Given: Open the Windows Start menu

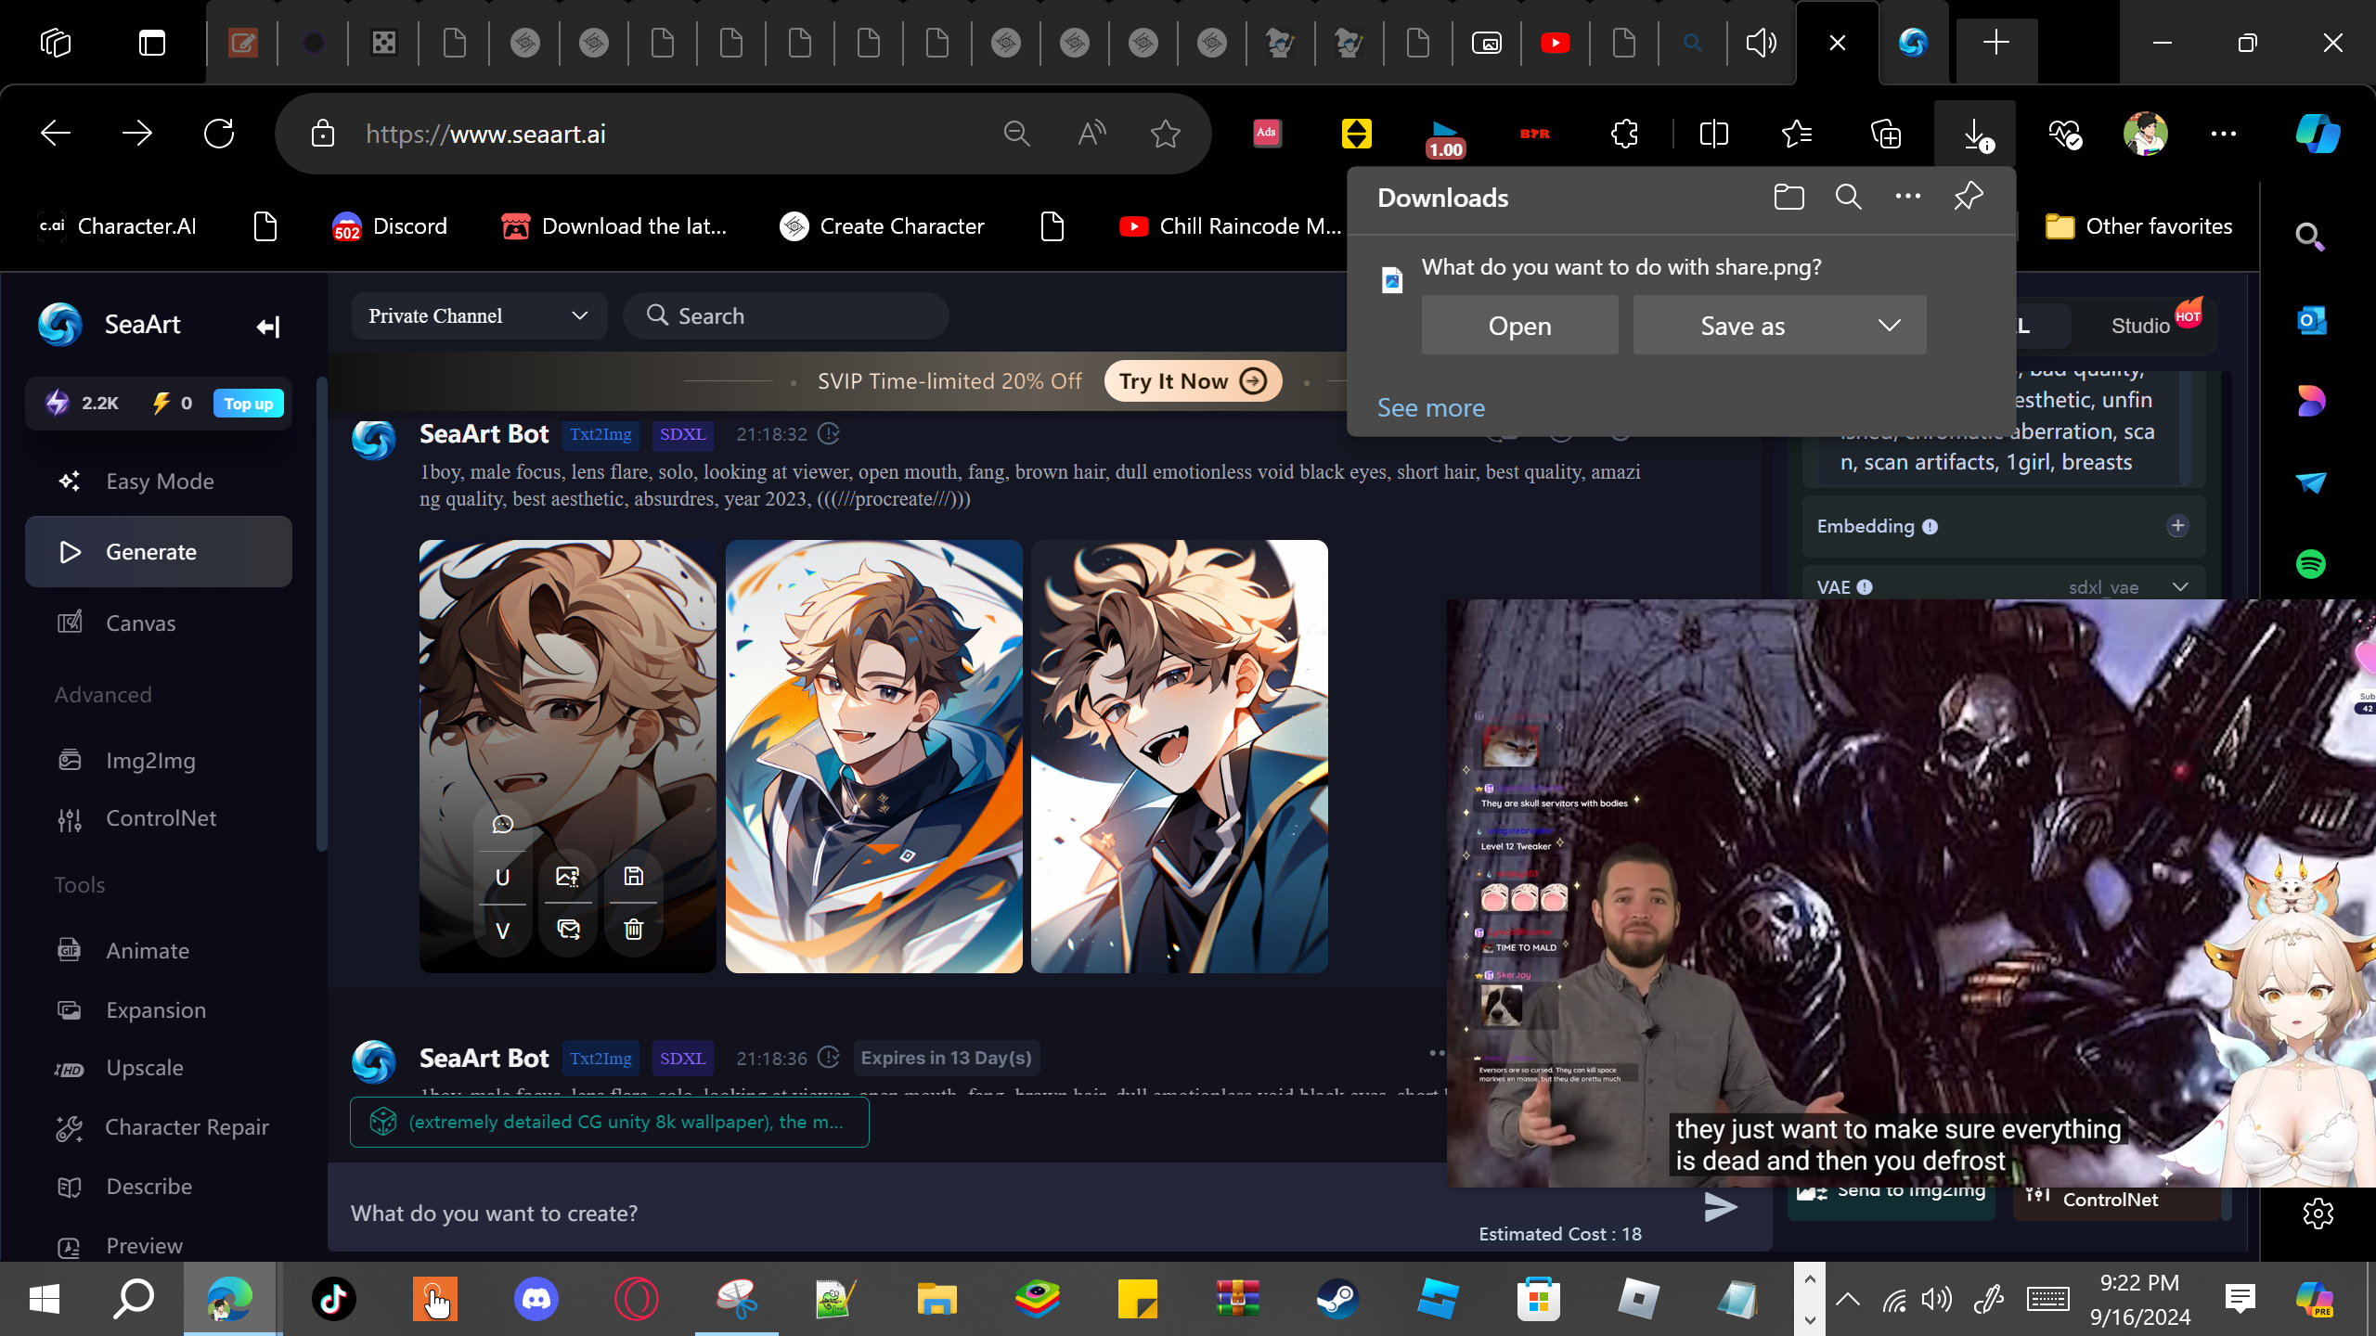Looking at the screenshot, I should click(x=44, y=1299).
